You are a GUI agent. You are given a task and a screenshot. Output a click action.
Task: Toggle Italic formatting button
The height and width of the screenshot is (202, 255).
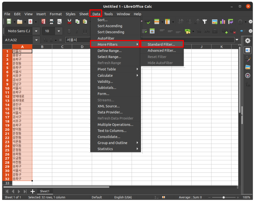[x=77, y=31]
